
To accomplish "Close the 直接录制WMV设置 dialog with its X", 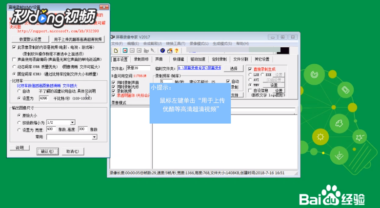I will coord(104,7).
